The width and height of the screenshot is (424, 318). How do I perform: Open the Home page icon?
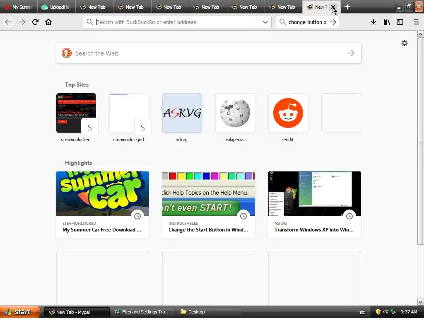[48, 22]
